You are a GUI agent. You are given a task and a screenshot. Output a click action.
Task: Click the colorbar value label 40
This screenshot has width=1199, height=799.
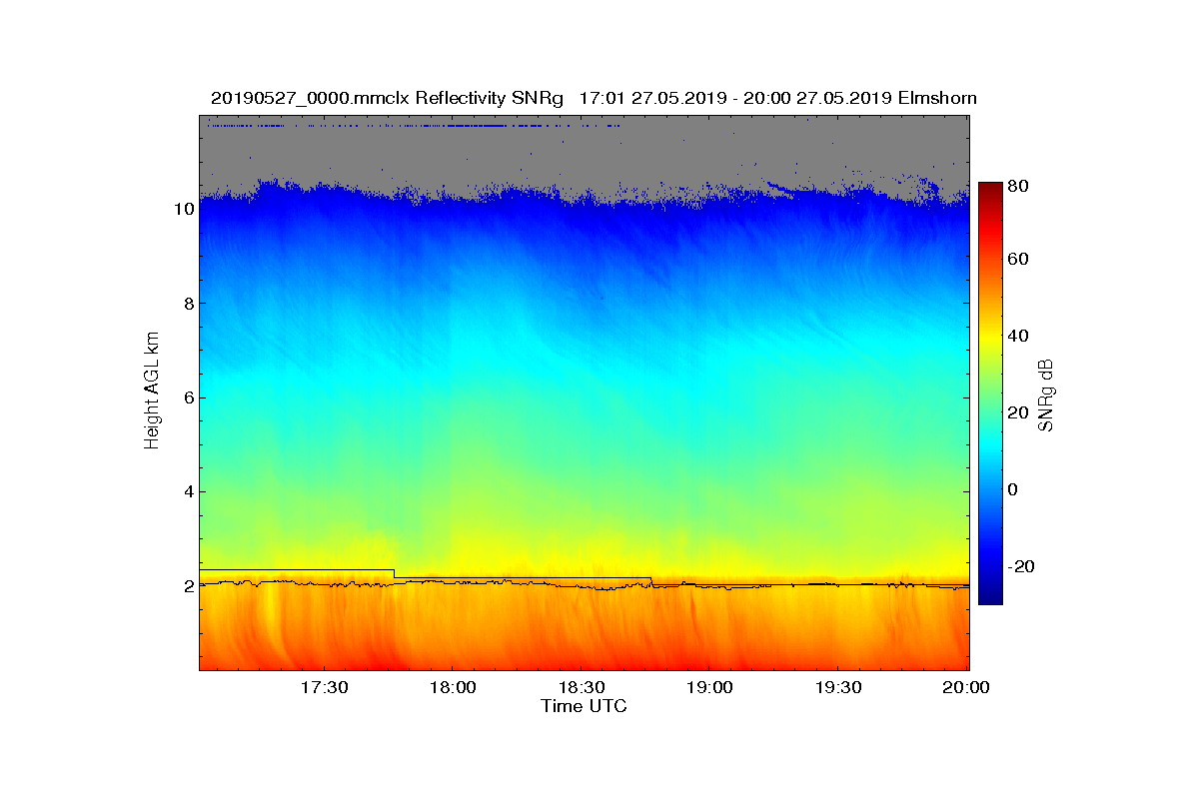pyautogui.click(x=1019, y=336)
